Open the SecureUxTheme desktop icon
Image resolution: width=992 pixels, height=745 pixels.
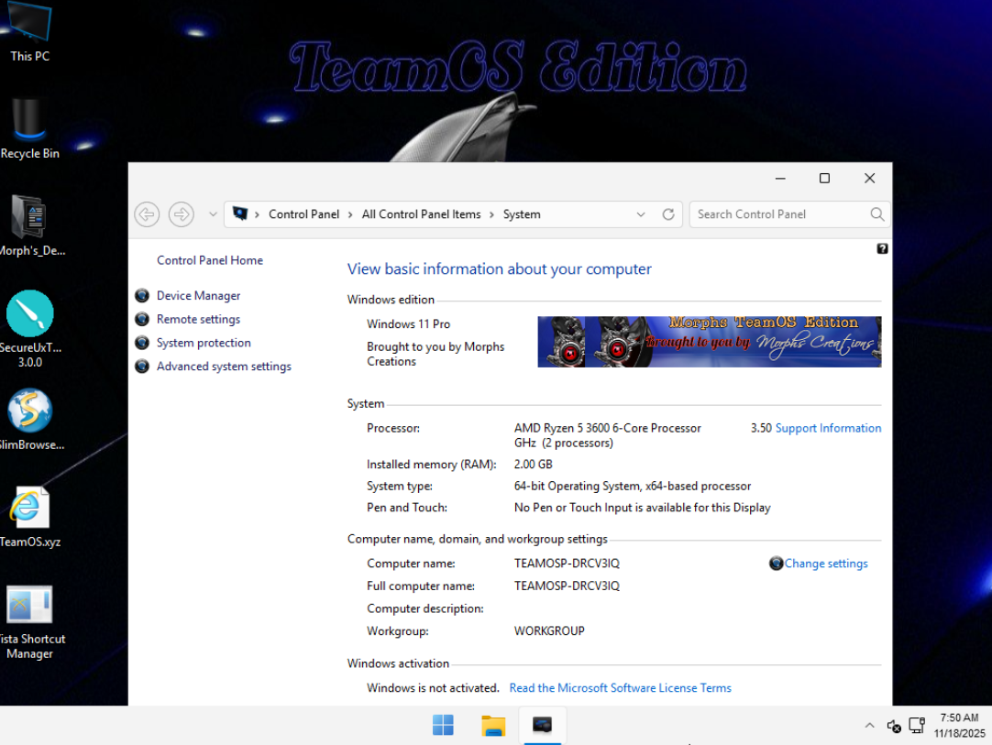30,314
